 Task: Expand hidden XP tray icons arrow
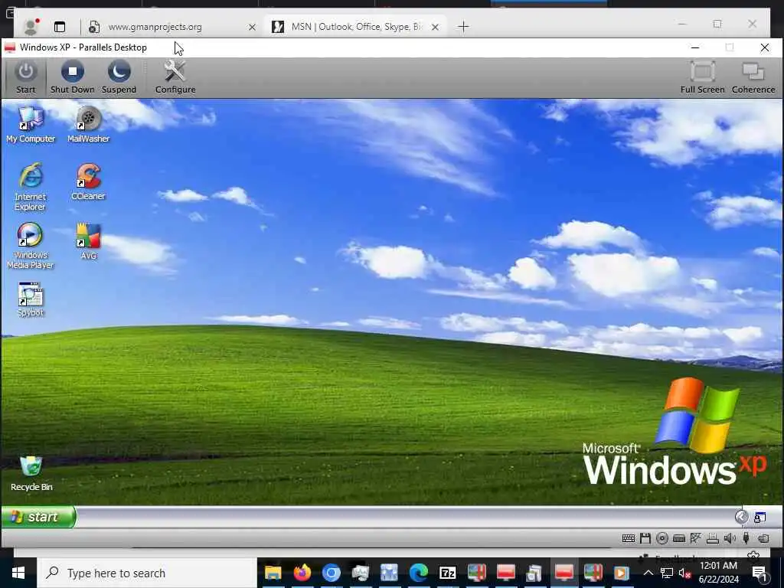741,517
